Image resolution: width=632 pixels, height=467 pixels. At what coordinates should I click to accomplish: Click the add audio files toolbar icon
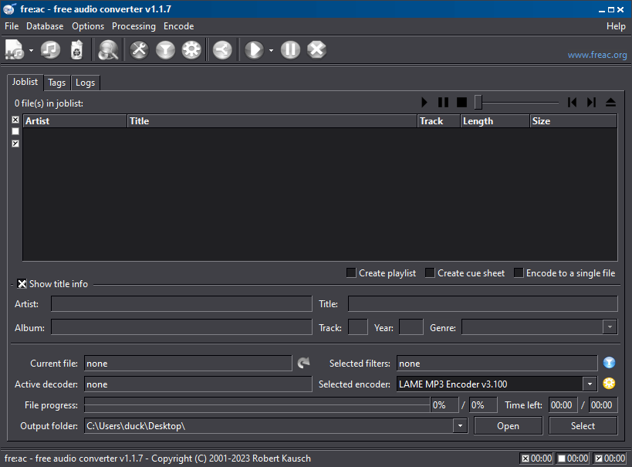[x=15, y=50]
